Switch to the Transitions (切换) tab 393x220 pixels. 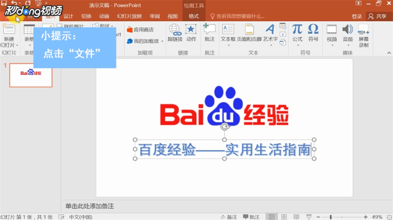(x=86, y=16)
